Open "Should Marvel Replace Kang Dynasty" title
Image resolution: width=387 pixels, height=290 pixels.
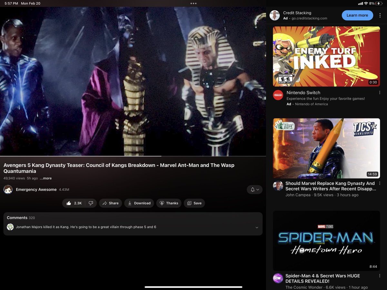point(331,186)
